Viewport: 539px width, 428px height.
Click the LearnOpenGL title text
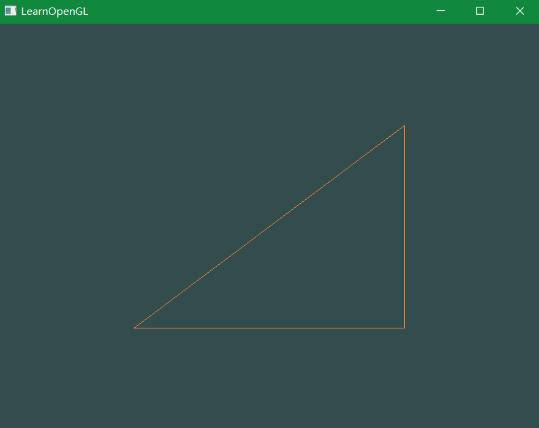pyautogui.click(x=55, y=12)
